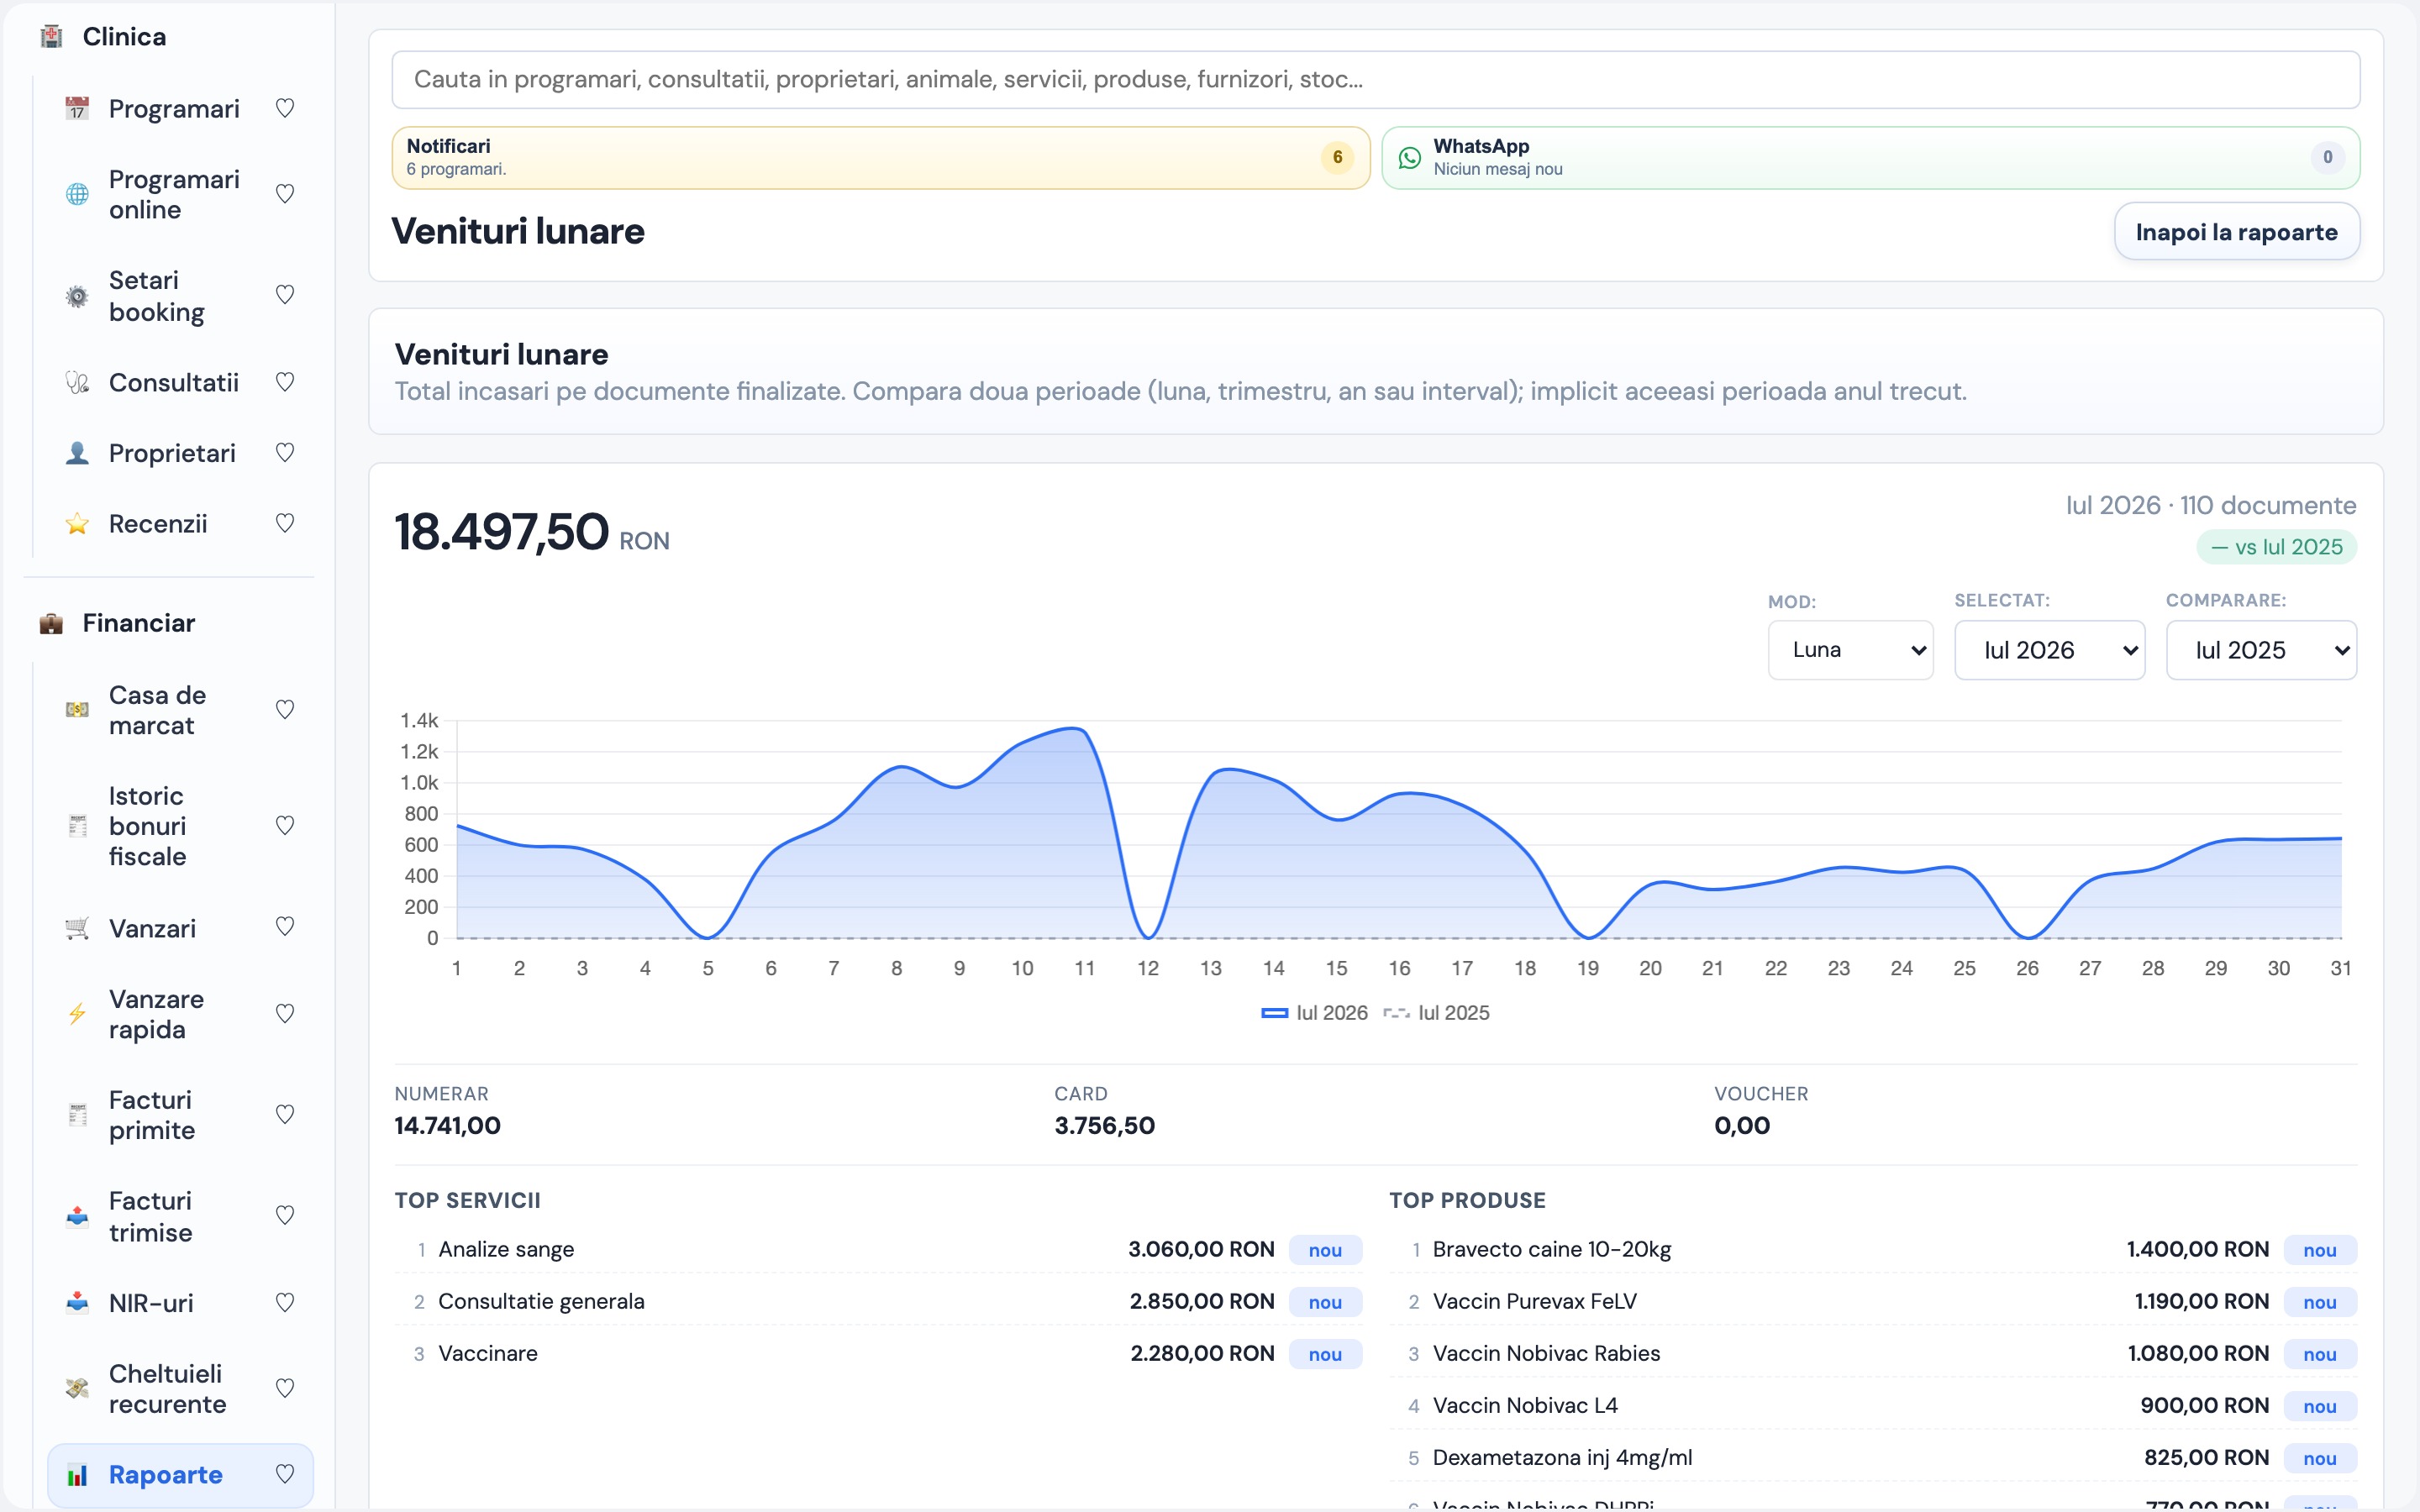
Task: Click the globe icon for Programari online
Action: (77, 194)
